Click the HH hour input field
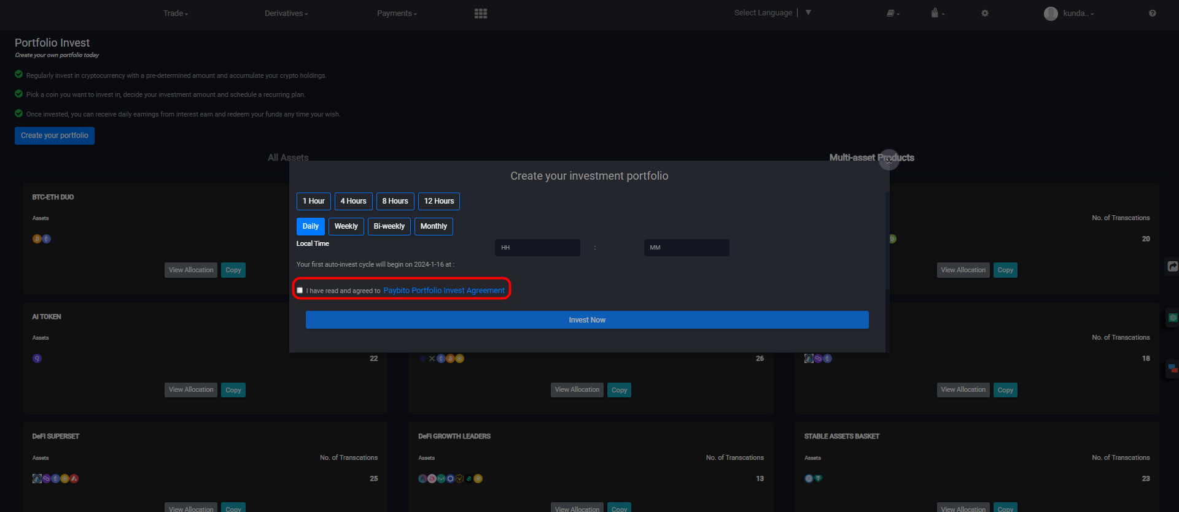Image resolution: width=1179 pixels, height=512 pixels. point(537,248)
